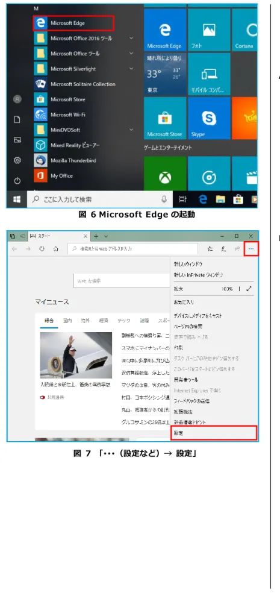The width and height of the screenshot is (280, 616).
Task: Open the モバイル コンパ... tile
Action: [x=209, y=74]
